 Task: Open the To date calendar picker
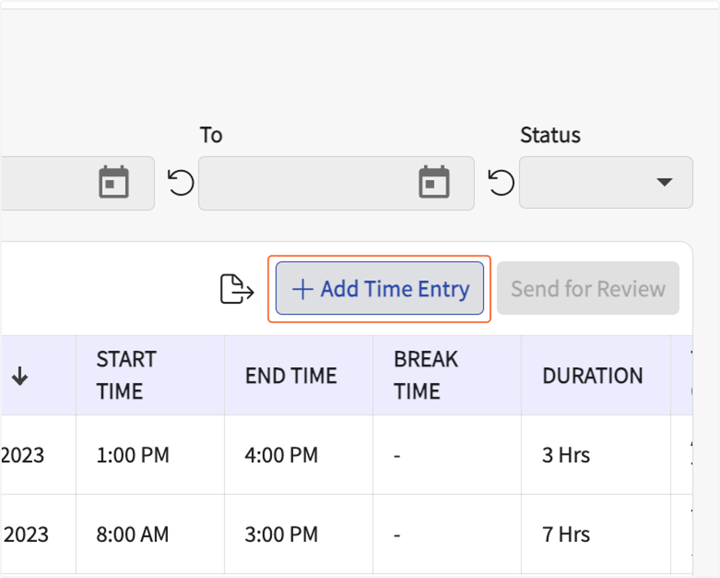[x=434, y=182]
